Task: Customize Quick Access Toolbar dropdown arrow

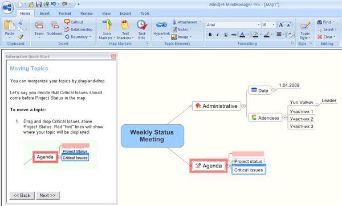Action: click(x=79, y=4)
